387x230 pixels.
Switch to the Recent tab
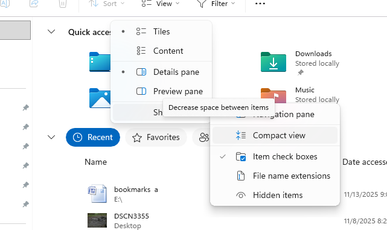93,137
